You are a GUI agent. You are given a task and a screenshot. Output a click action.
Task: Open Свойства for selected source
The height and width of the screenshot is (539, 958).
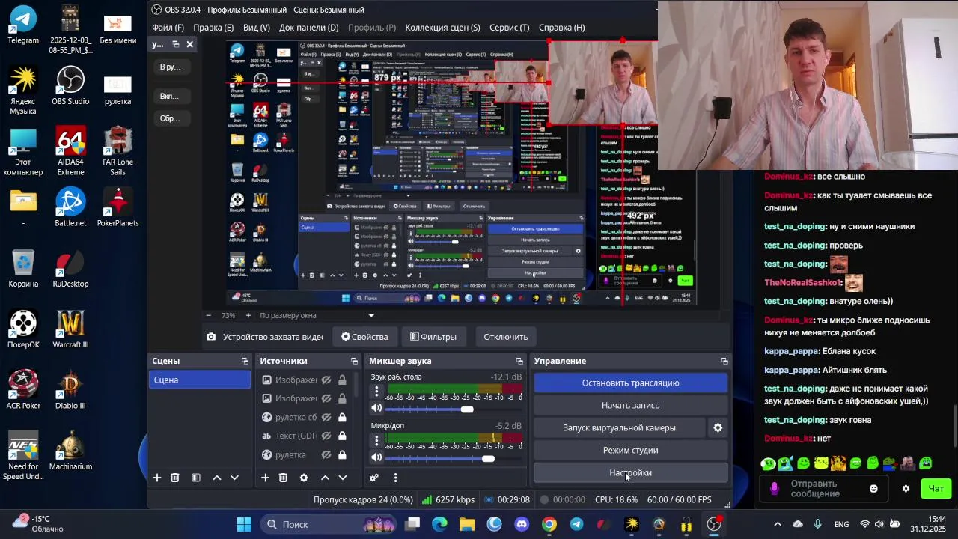tap(364, 337)
